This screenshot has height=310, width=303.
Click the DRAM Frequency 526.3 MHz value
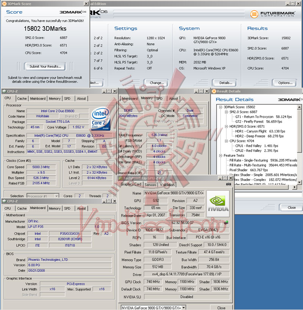pos(159,135)
